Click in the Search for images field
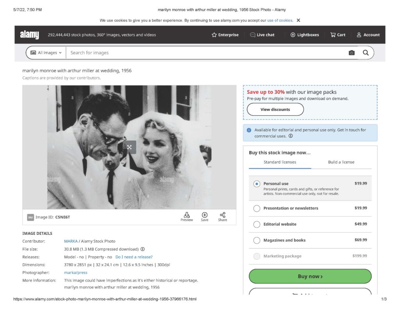 click(x=203, y=53)
